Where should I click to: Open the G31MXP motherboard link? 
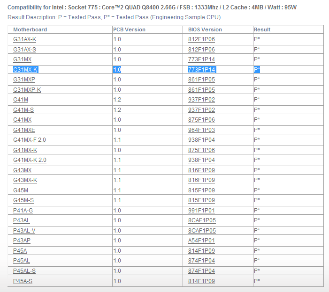tap(24, 80)
